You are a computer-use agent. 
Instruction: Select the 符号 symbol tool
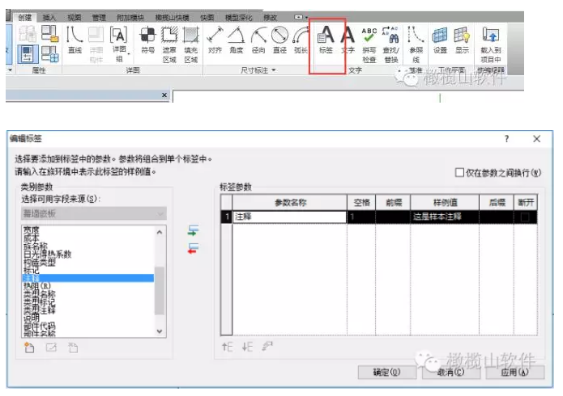tap(147, 40)
